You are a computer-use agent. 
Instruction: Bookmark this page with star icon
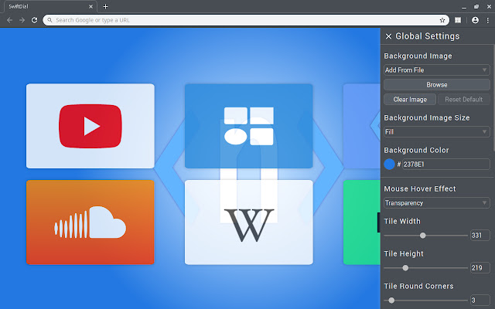point(442,20)
